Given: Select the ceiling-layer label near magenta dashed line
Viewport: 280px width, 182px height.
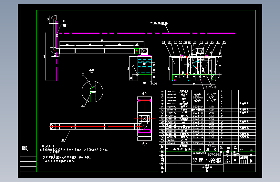Looking at the screenshot, I should [159, 23].
